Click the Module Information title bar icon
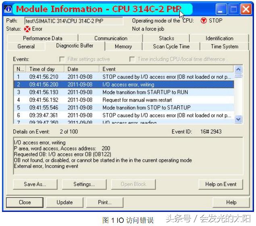The image size is (256, 226). click(8, 8)
